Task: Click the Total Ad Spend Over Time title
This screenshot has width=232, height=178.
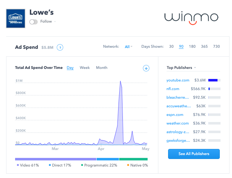Action: pyautogui.click(x=39, y=67)
